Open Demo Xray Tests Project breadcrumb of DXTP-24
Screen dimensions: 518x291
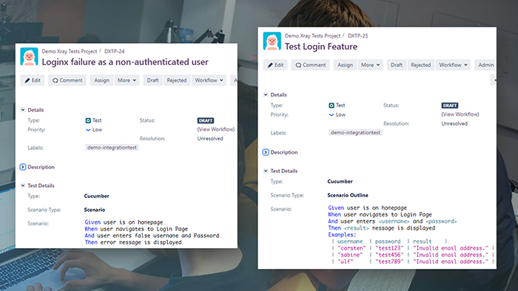coord(70,52)
